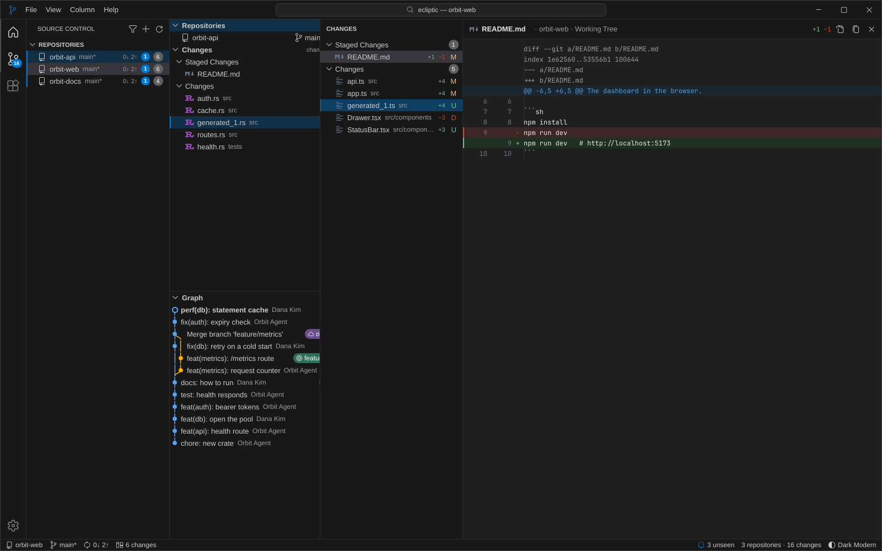Select the 'perf(db): statement cache' commit
The image size is (882, 551).
pyautogui.click(x=245, y=310)
